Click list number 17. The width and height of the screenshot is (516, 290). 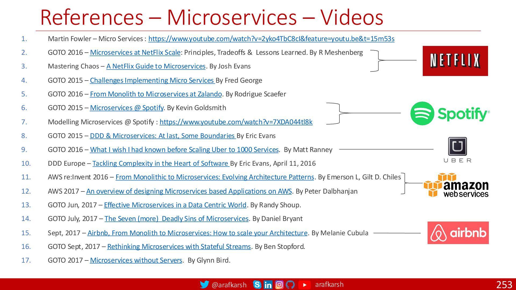point(26,260)
